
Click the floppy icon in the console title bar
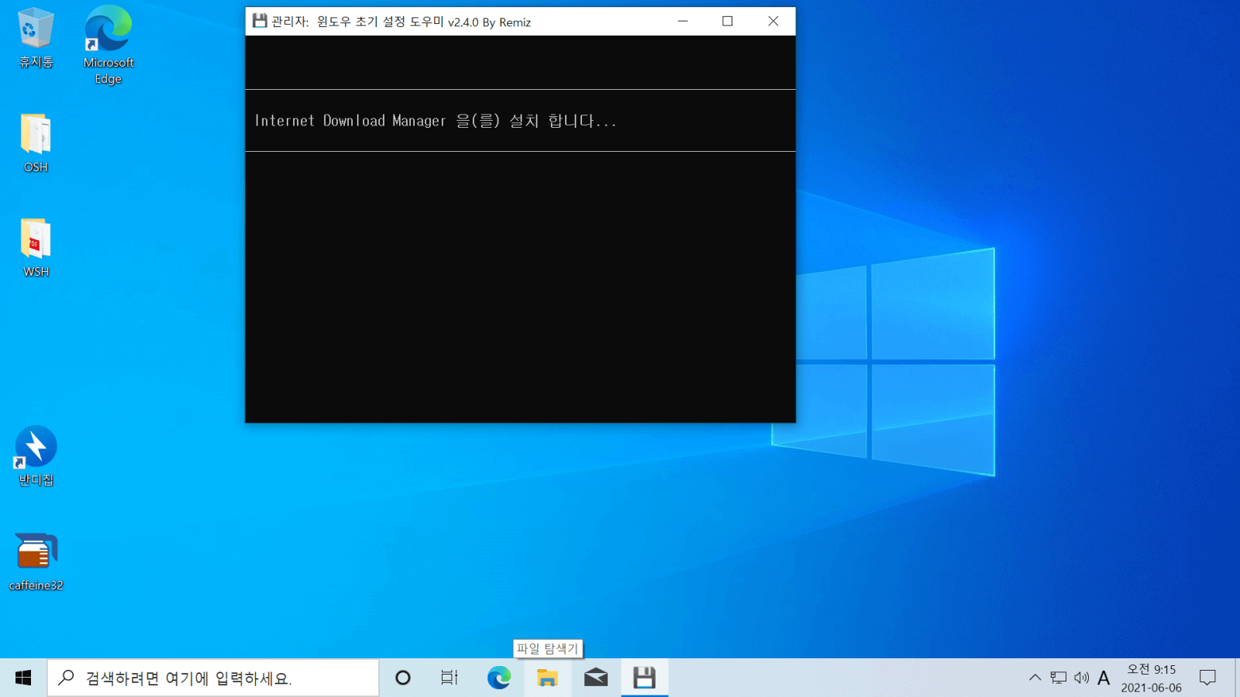click(x=260, y=21)
